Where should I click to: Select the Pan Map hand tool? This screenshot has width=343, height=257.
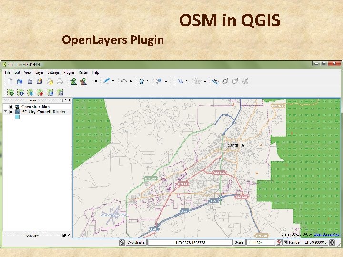tap(141, 81)
